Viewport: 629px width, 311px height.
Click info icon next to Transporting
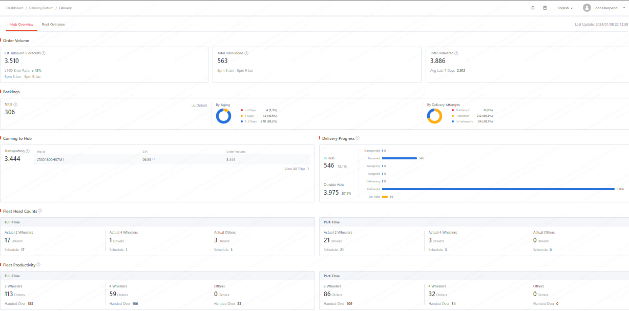pos(28,151)
